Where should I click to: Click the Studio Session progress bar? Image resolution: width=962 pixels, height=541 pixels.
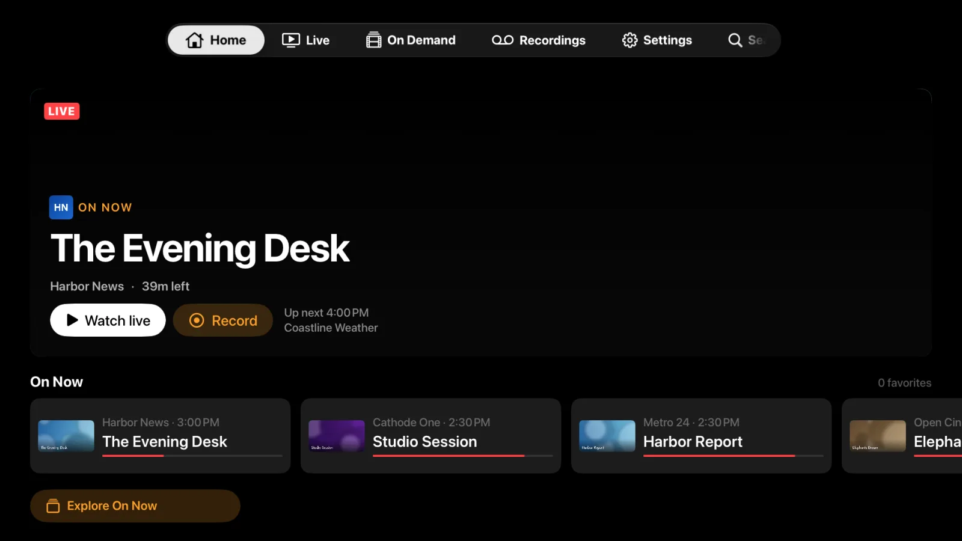463,456
